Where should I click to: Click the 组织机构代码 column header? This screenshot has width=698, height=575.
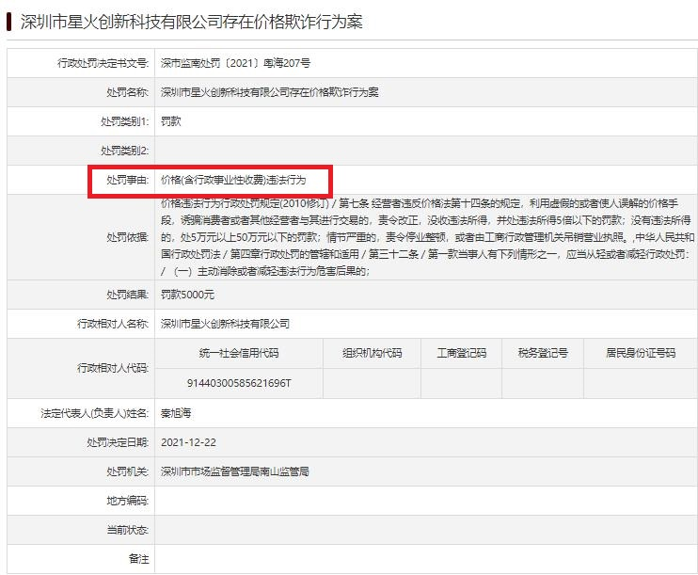coord(373,353)
